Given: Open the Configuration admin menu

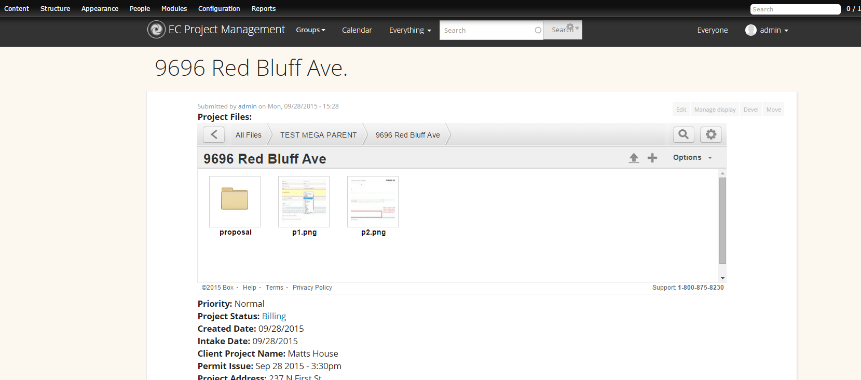Looking at the screenshot, I should pyautogui.click(x=219, y=9).
